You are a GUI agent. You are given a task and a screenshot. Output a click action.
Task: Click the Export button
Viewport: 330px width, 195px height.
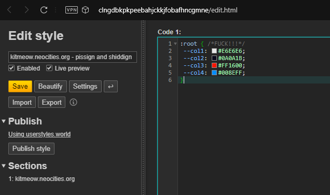coord(51,102)
